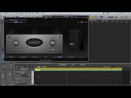Click the transport LCD display
The image size is (131, 98).
click(65, 16)
